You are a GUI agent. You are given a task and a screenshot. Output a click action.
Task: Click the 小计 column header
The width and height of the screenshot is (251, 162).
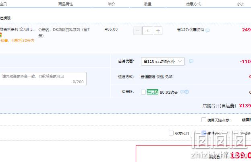tap(241, 4)
